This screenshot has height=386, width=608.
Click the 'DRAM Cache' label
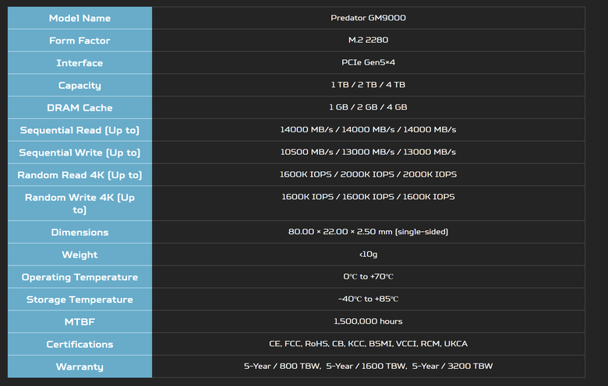[80, 108]
